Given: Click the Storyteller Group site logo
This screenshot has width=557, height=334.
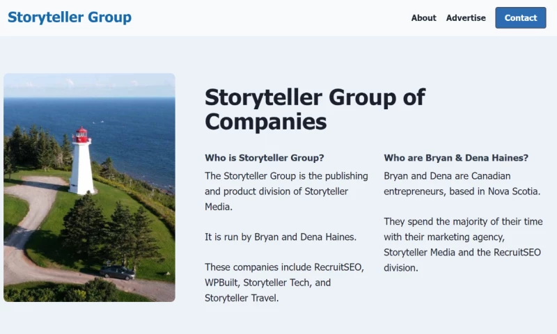Looking at the screenshot, I should 70,17.
